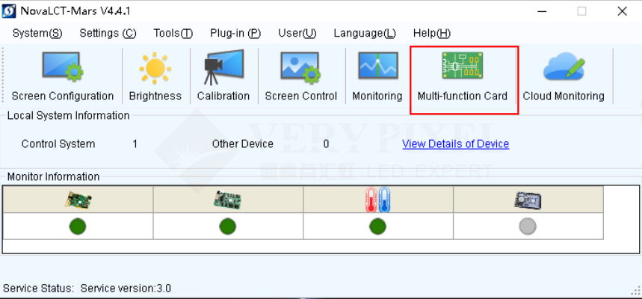Click the Service Status label
This screenshot has width=642, height=299.
(38, 289)
